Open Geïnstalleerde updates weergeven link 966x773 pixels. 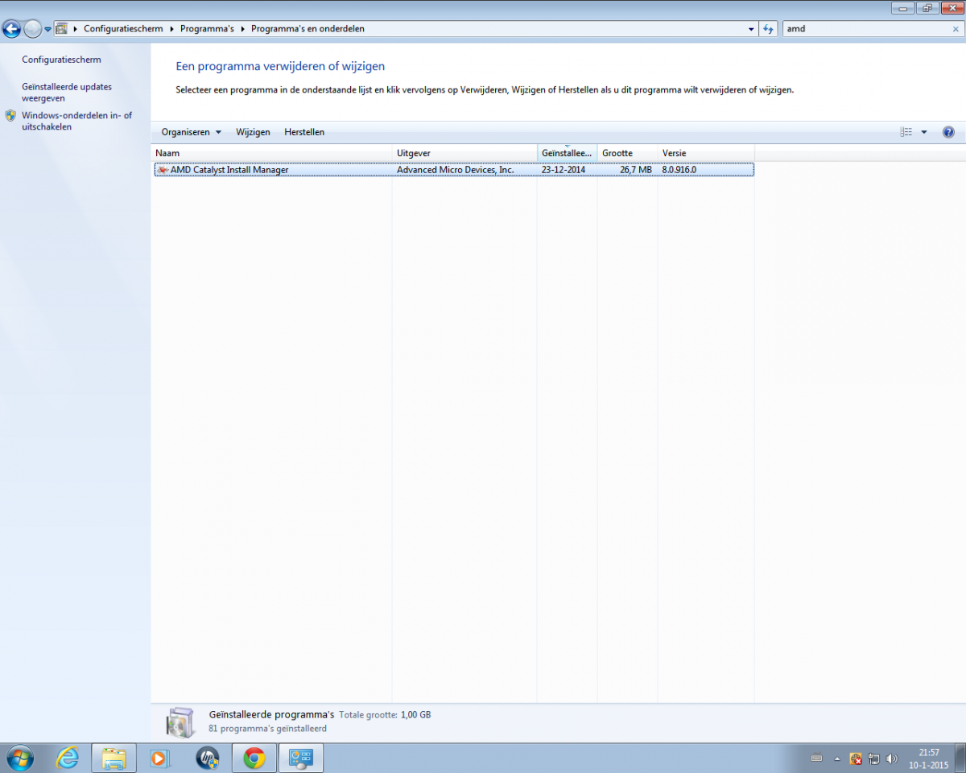tap(67, 92)
